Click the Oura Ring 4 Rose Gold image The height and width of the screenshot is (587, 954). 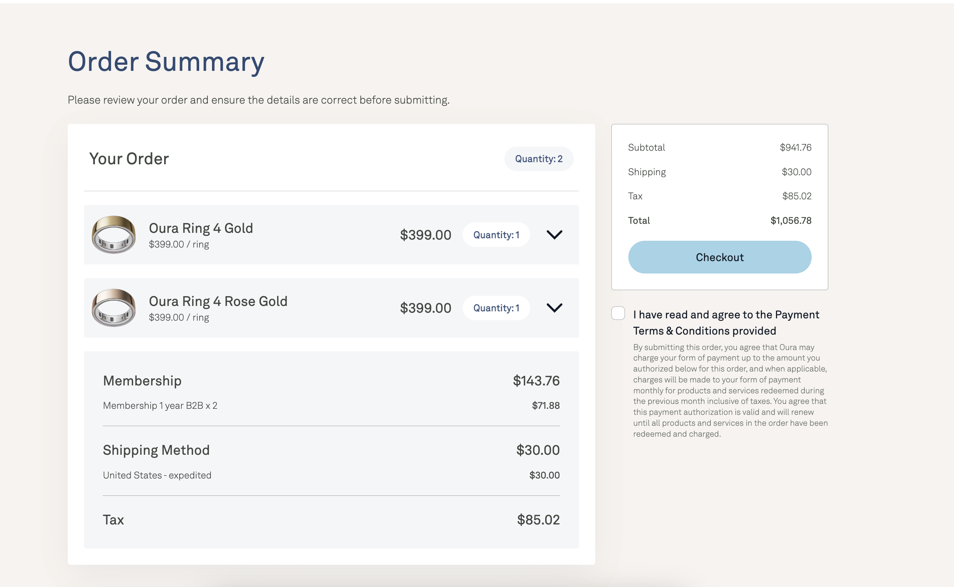coord(114,307)
